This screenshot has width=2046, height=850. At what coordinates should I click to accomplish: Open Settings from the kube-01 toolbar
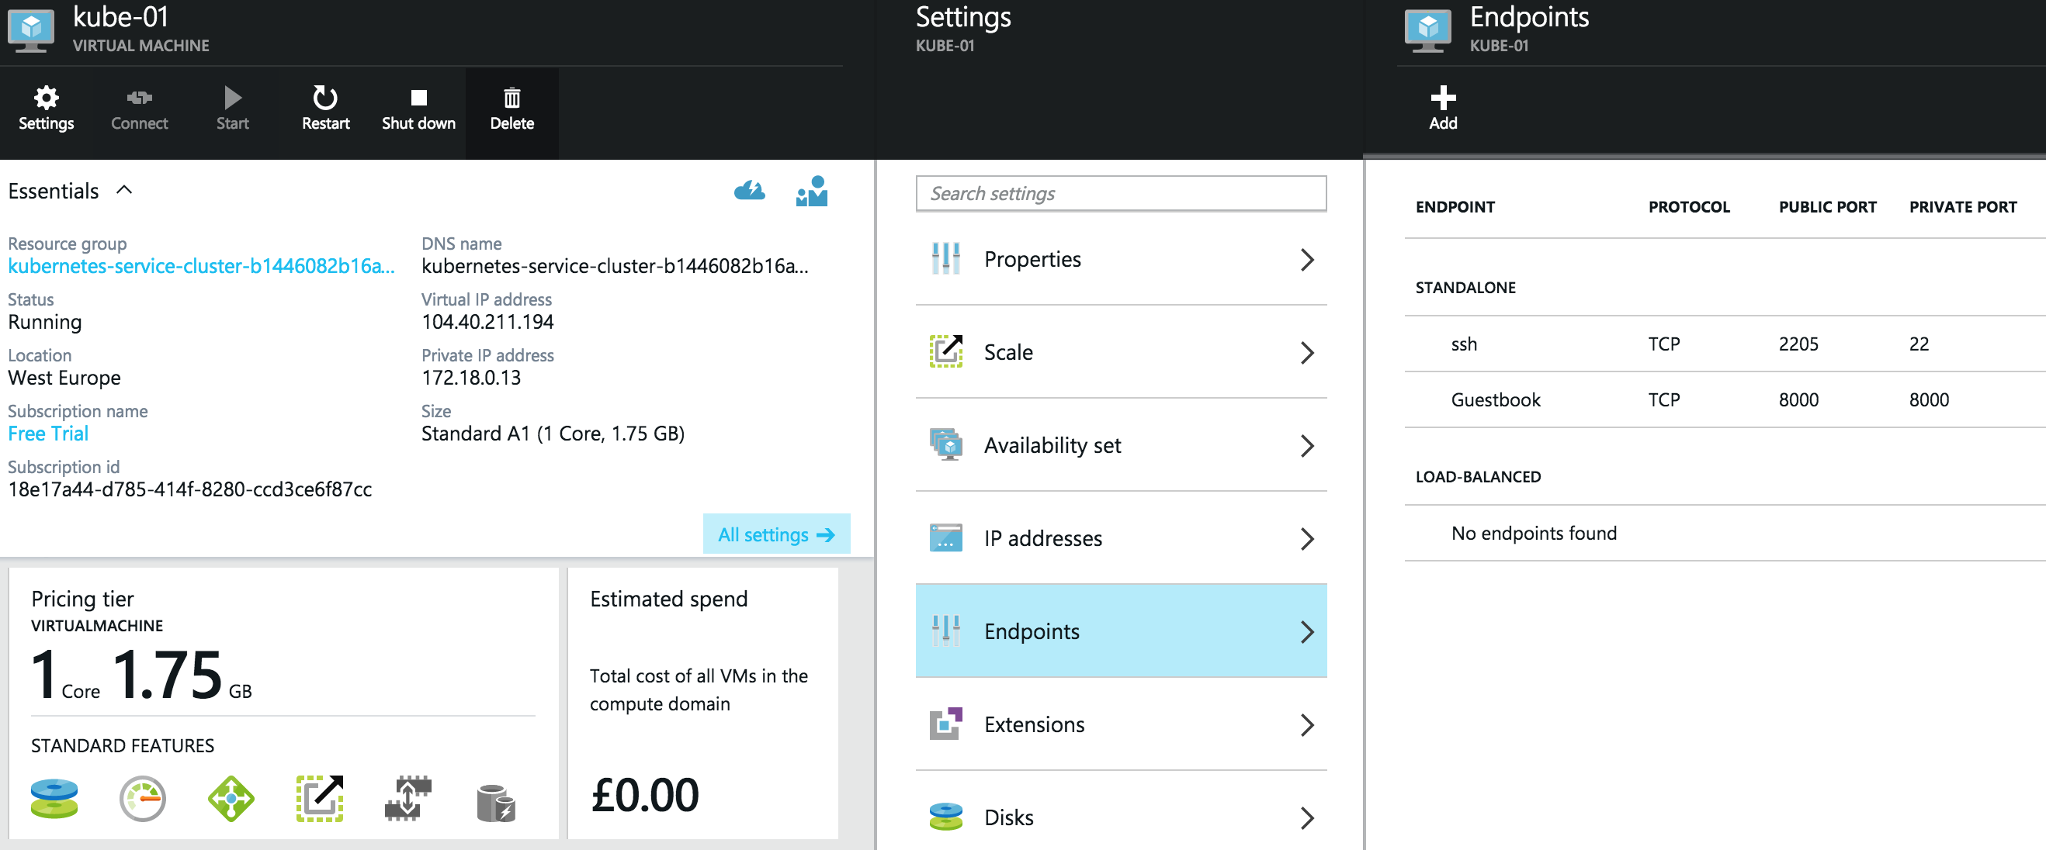pos(45,108)
